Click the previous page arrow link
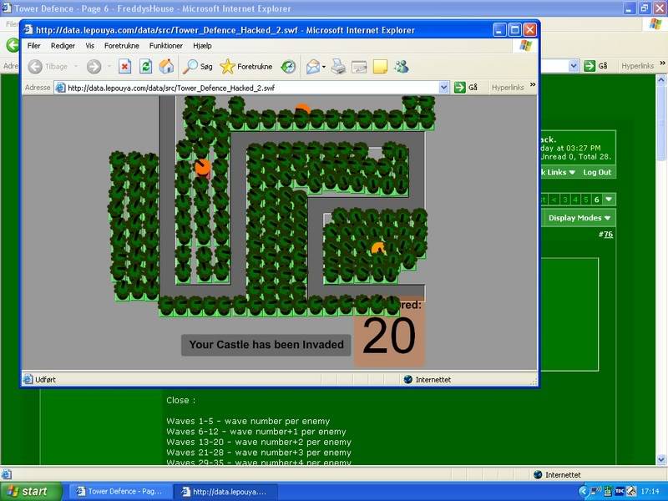 (x=554, y=200)
